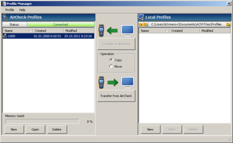The image size is (233, 143).
Task: Click the 0 % memory value
Action: click(90, 122)
